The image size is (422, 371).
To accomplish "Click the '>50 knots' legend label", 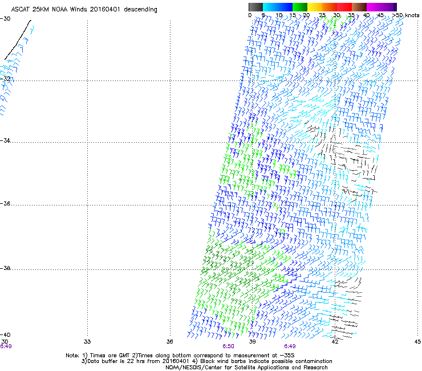I will [x=405, y=15].
